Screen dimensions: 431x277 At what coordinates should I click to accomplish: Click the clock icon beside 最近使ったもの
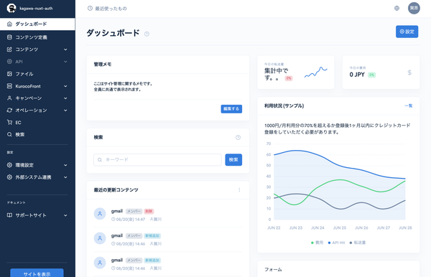tap(90, 8)
